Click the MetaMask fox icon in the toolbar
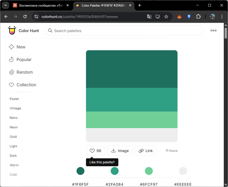The width and height of the screenshot is (228, 187). pyautogui.click(x=179, y=17)
